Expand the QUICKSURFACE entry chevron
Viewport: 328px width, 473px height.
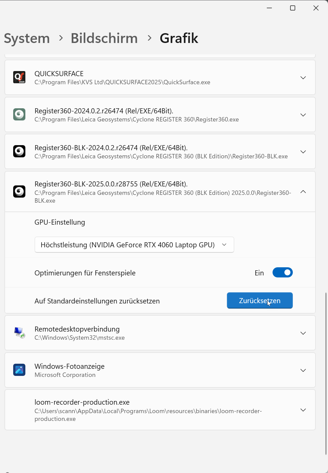303,78
